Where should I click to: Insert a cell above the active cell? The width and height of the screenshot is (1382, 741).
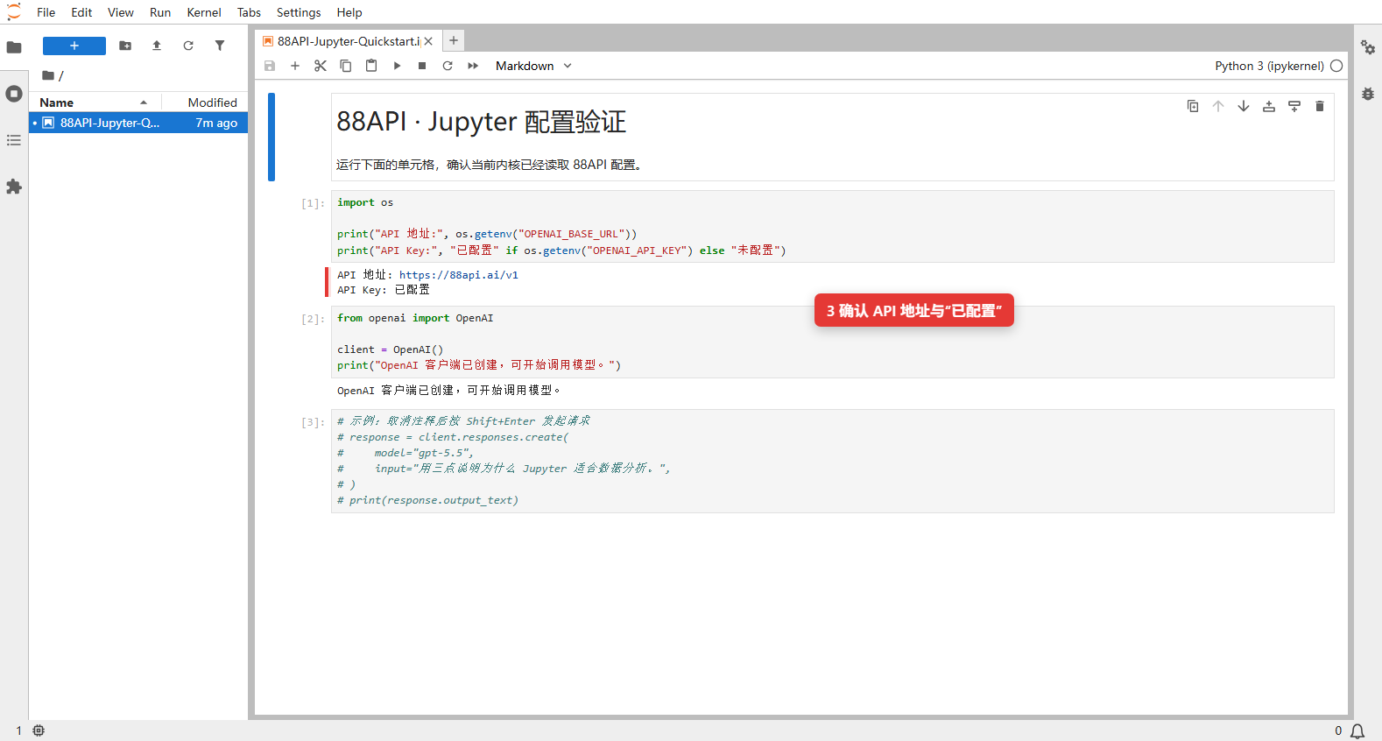point(1269,106)
